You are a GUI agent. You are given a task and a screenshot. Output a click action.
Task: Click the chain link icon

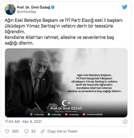point(43,131)
